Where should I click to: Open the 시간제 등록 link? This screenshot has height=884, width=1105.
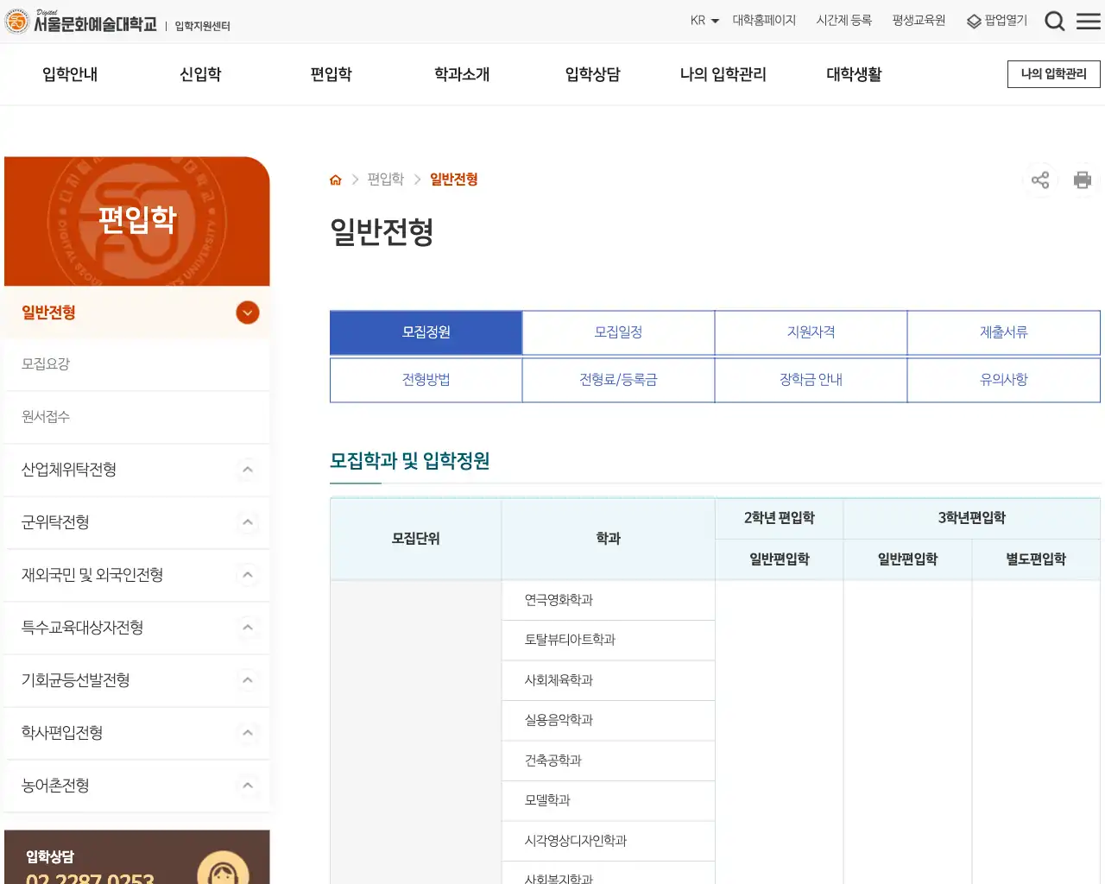[x=844, y=21]
